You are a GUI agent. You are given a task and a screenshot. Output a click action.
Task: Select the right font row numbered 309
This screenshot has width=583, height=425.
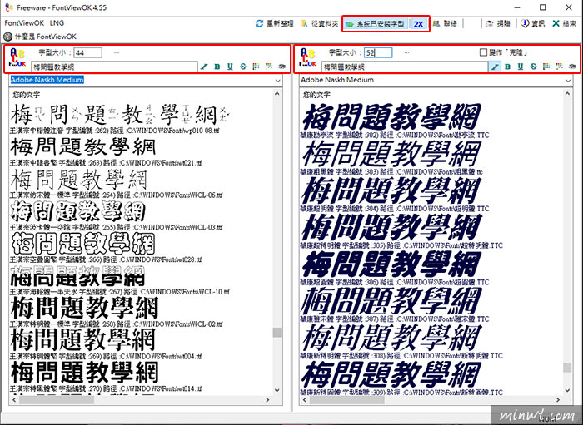click(401, 378)
